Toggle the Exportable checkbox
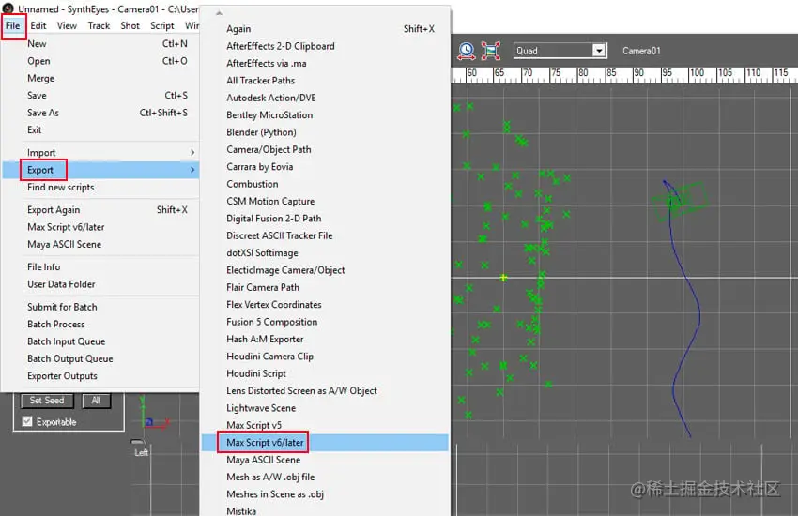 pyautogui.click(x=27, y=421)
